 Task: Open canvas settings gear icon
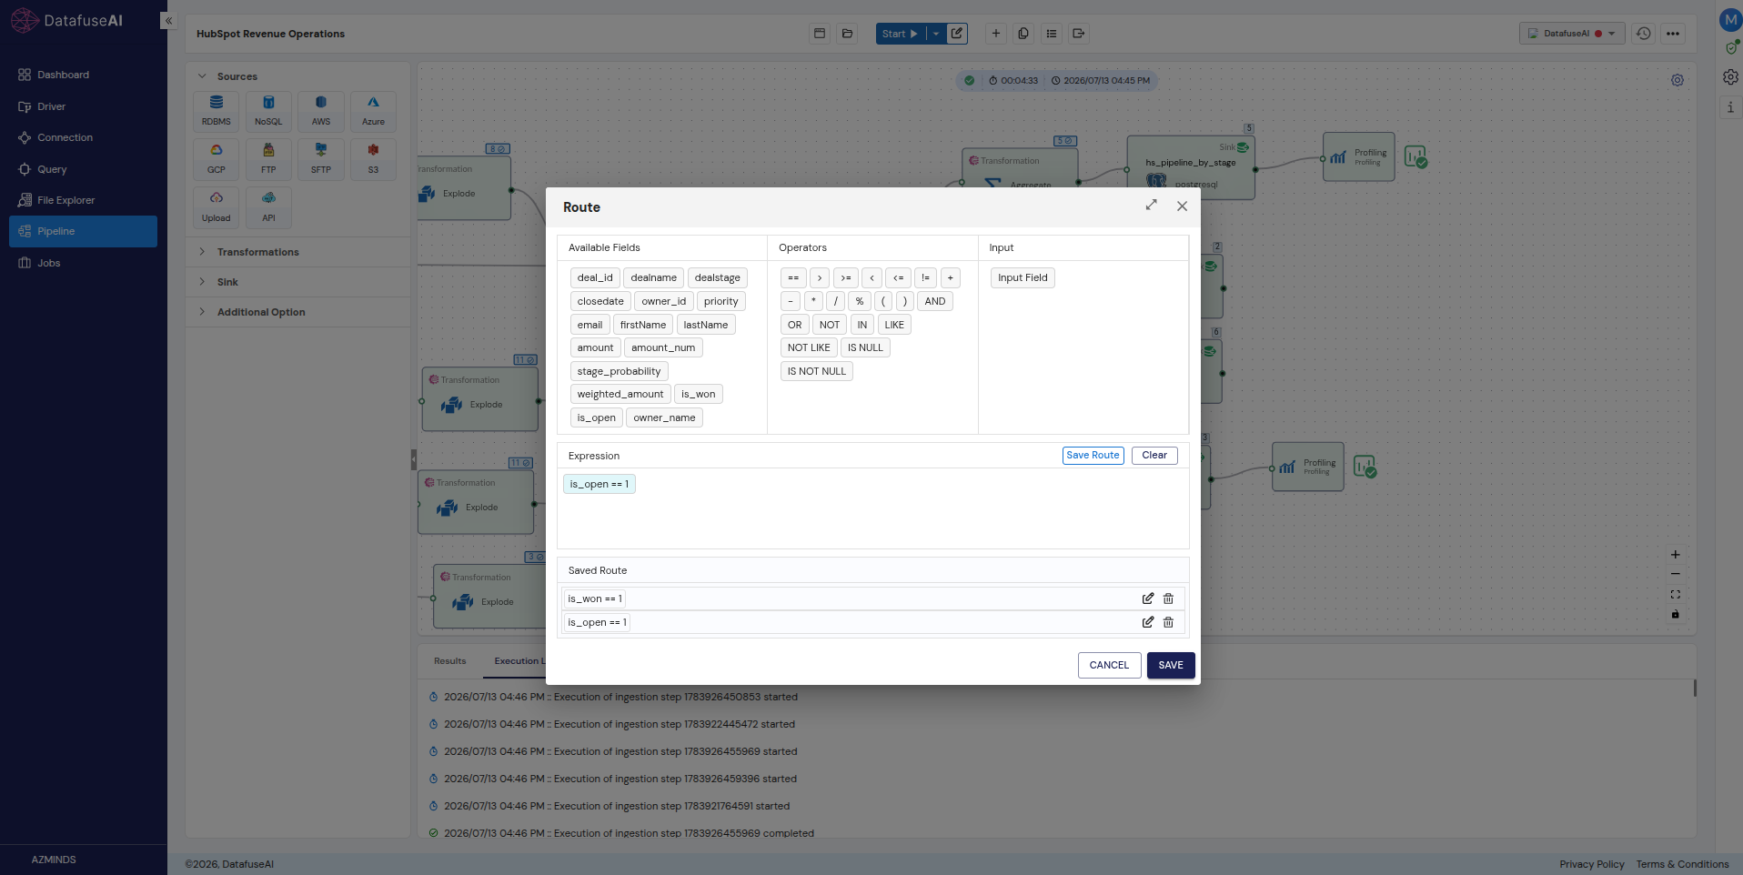1678,80
